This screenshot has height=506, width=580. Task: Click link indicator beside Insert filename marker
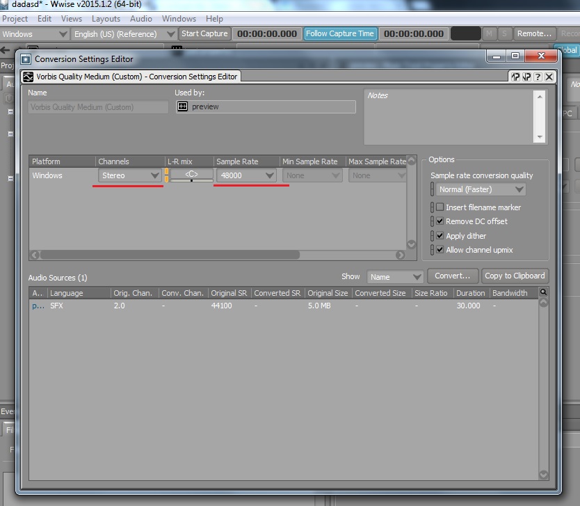coord(432,207)
